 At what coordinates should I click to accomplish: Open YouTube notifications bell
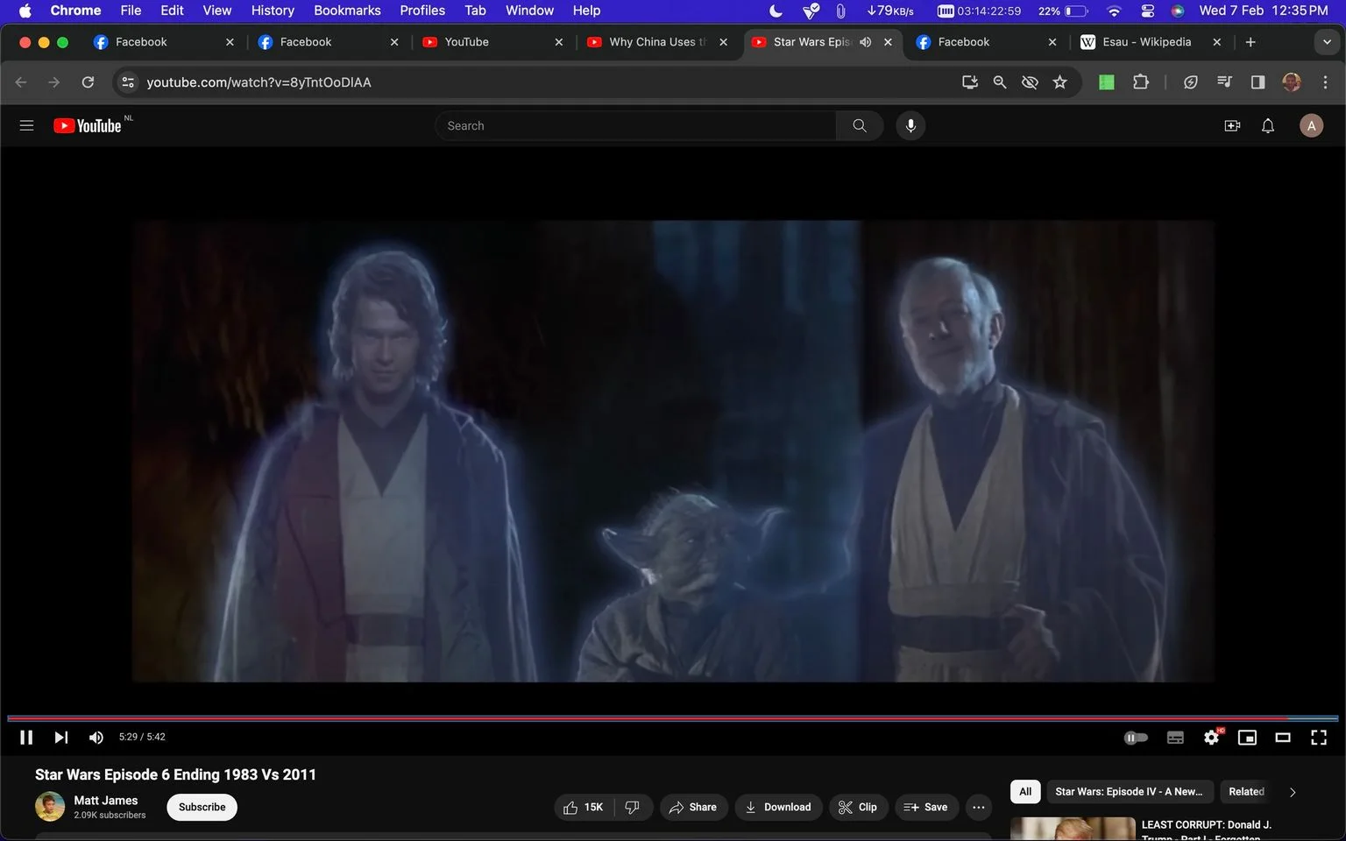(1268, 126)
